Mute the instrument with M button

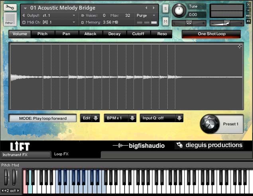point(165,21)
